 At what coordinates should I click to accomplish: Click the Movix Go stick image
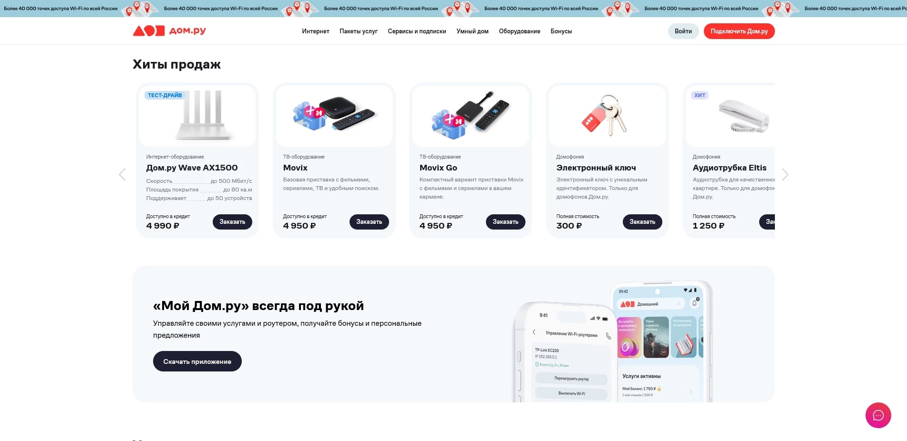point(471,116)
